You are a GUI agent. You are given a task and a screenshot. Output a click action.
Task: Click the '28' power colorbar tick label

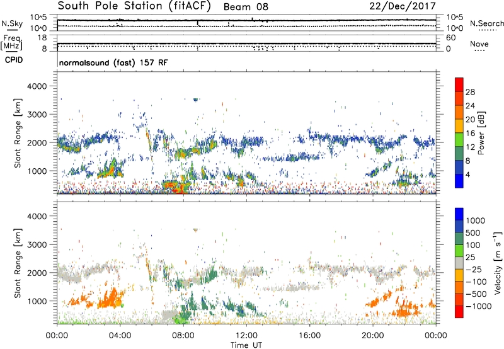click(x=470, y=92)
